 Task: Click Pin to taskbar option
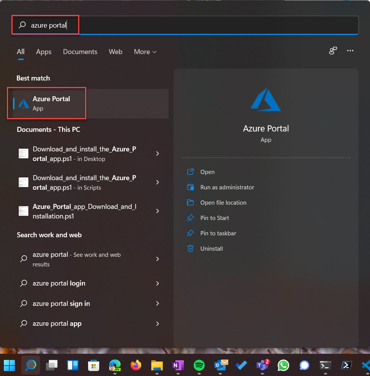click(x=218, y=233)
